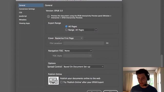Image resolution: width=164 pixels, height=92 pixels.
Task: Select the General category in sidebar
Action: click(31, 5)
